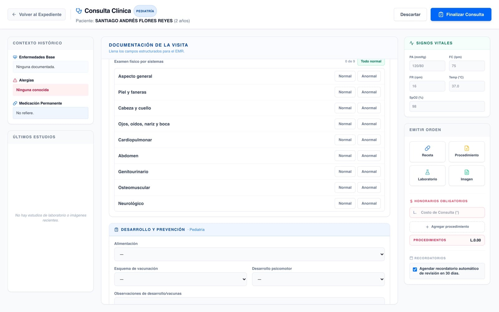The image size is (499, 312).
Task: Click the flask icon on the Laboratorio card
Action: pos(427,172)
